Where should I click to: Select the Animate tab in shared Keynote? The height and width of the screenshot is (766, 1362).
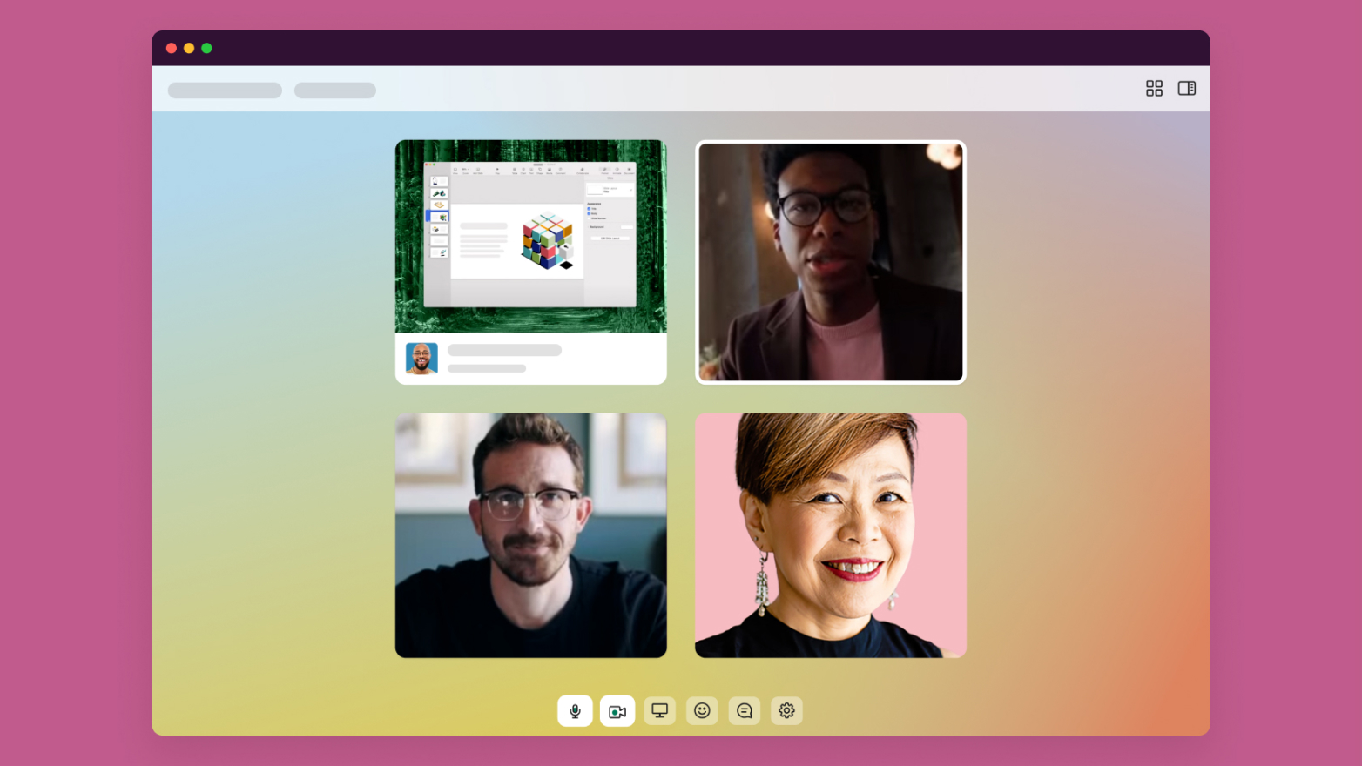(x=617, y=169)
